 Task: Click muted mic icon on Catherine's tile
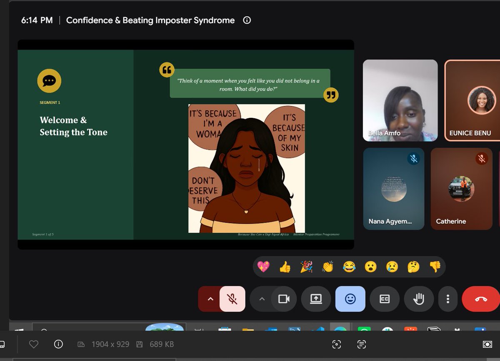click(482, 159)
